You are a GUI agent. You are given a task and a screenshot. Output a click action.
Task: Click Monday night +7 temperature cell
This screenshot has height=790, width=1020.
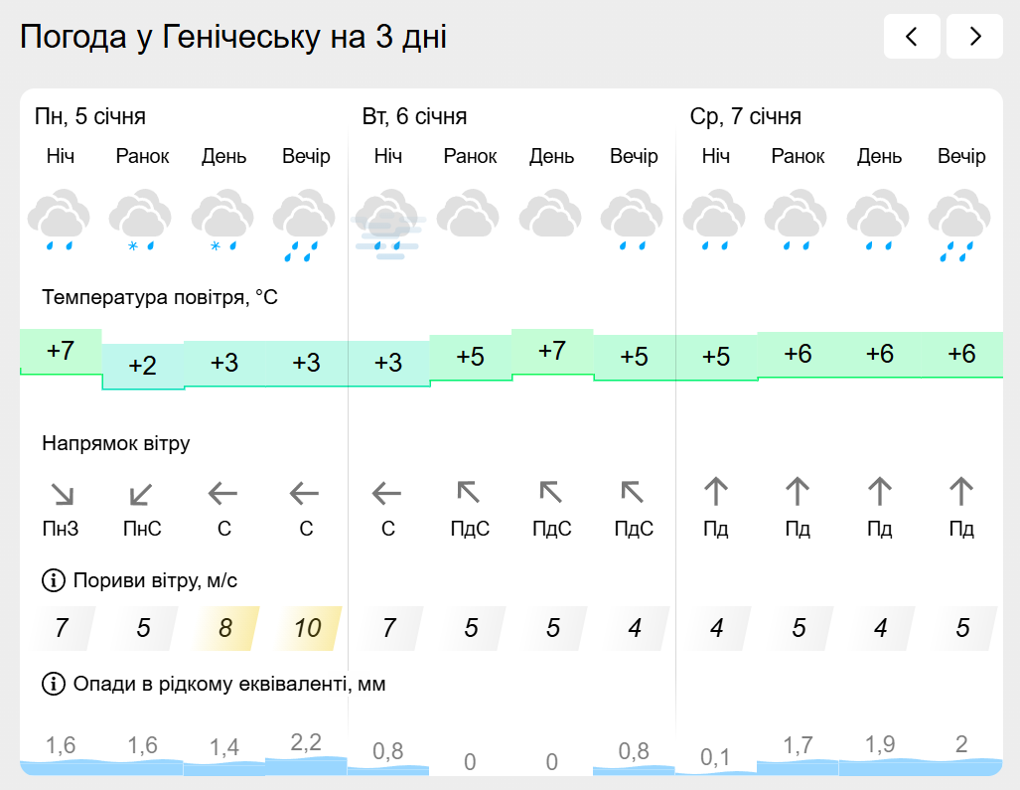click(61, 351)
